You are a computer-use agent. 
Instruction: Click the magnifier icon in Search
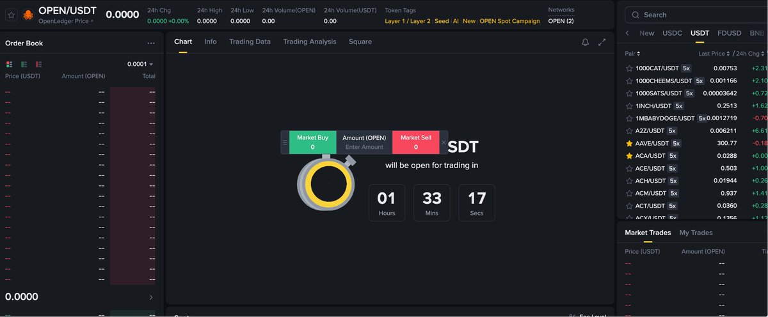[635, 15]
